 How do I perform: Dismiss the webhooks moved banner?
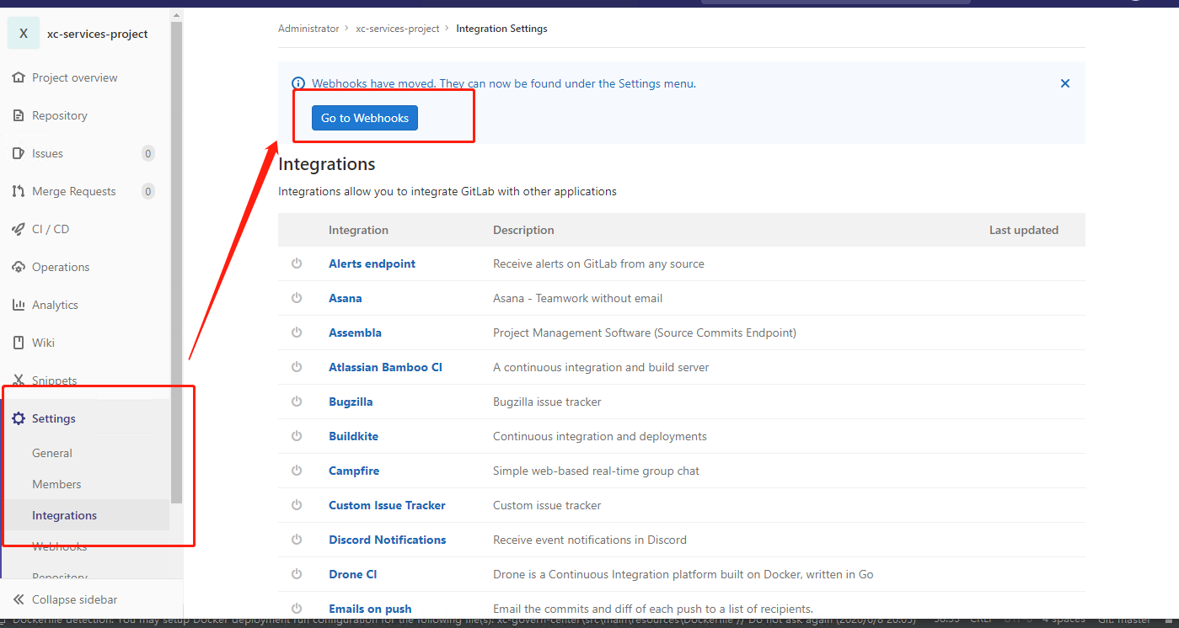pos(1065,83)
